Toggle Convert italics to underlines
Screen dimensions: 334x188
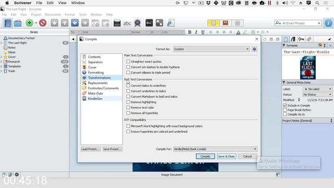pyautogui.click(x=128, y=86)
